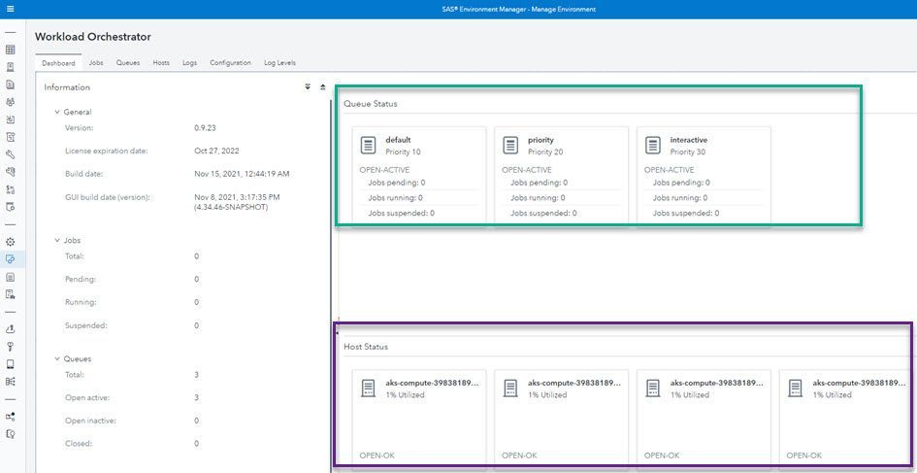Switch to the Jobs tab
The width and height of the screenshot is (917, 473).
[x=96, y=63]
